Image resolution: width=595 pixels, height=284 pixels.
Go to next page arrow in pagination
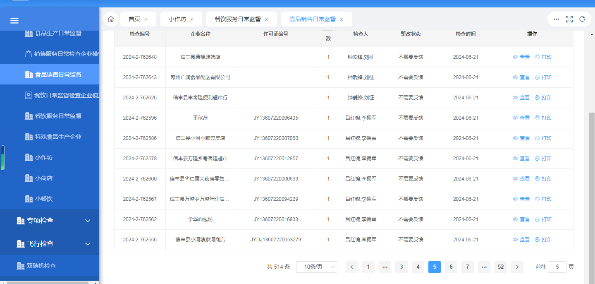[x=517, y=267]
